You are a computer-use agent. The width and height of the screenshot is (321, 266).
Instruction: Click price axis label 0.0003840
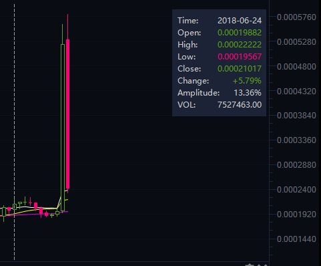(x=296, y=116)
